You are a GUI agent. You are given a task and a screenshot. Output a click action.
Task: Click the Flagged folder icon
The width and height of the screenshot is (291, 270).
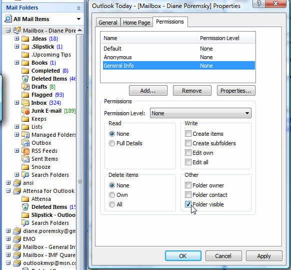click(x=25, y=95)
